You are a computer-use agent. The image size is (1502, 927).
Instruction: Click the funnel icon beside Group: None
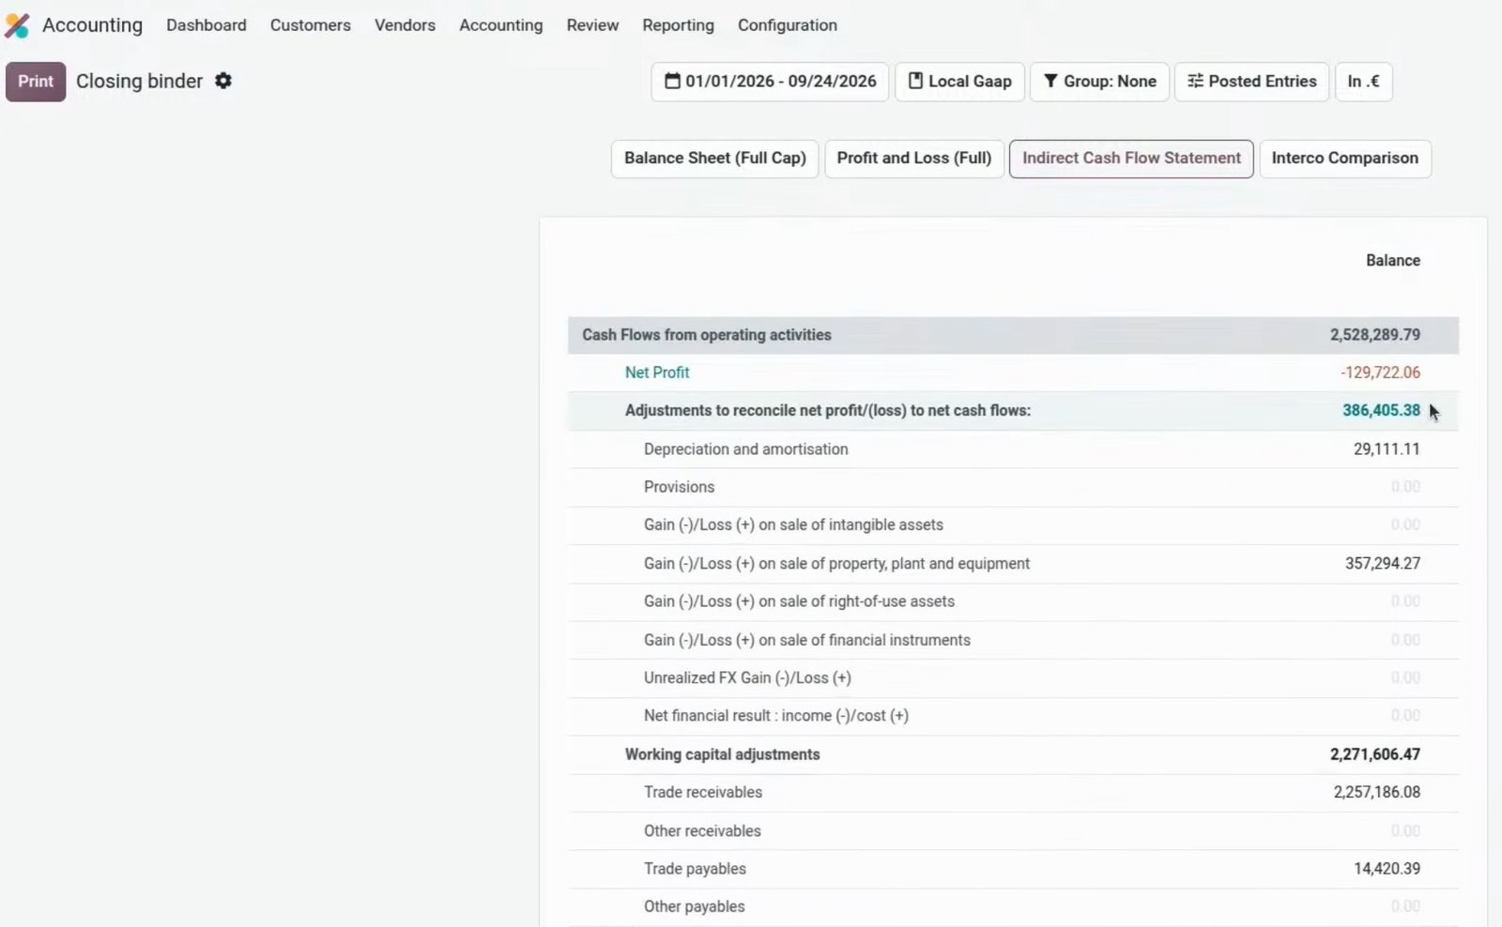pos(1050,81)
